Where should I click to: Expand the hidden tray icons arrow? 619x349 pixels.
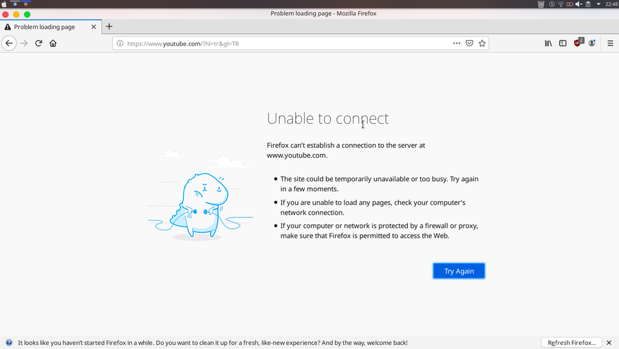598,4
